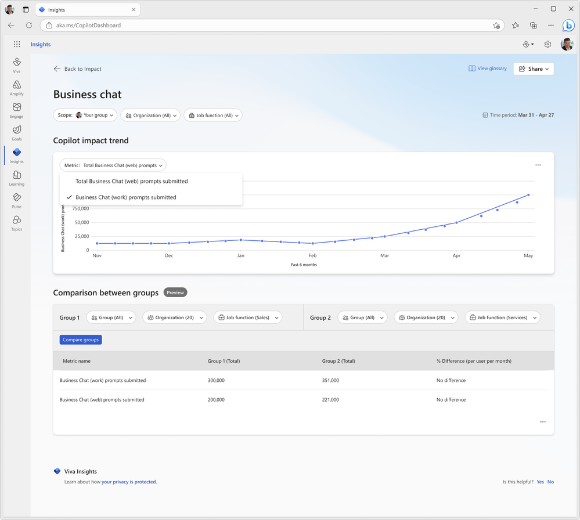
Task: Reload the page
Action: pos(29,25)
